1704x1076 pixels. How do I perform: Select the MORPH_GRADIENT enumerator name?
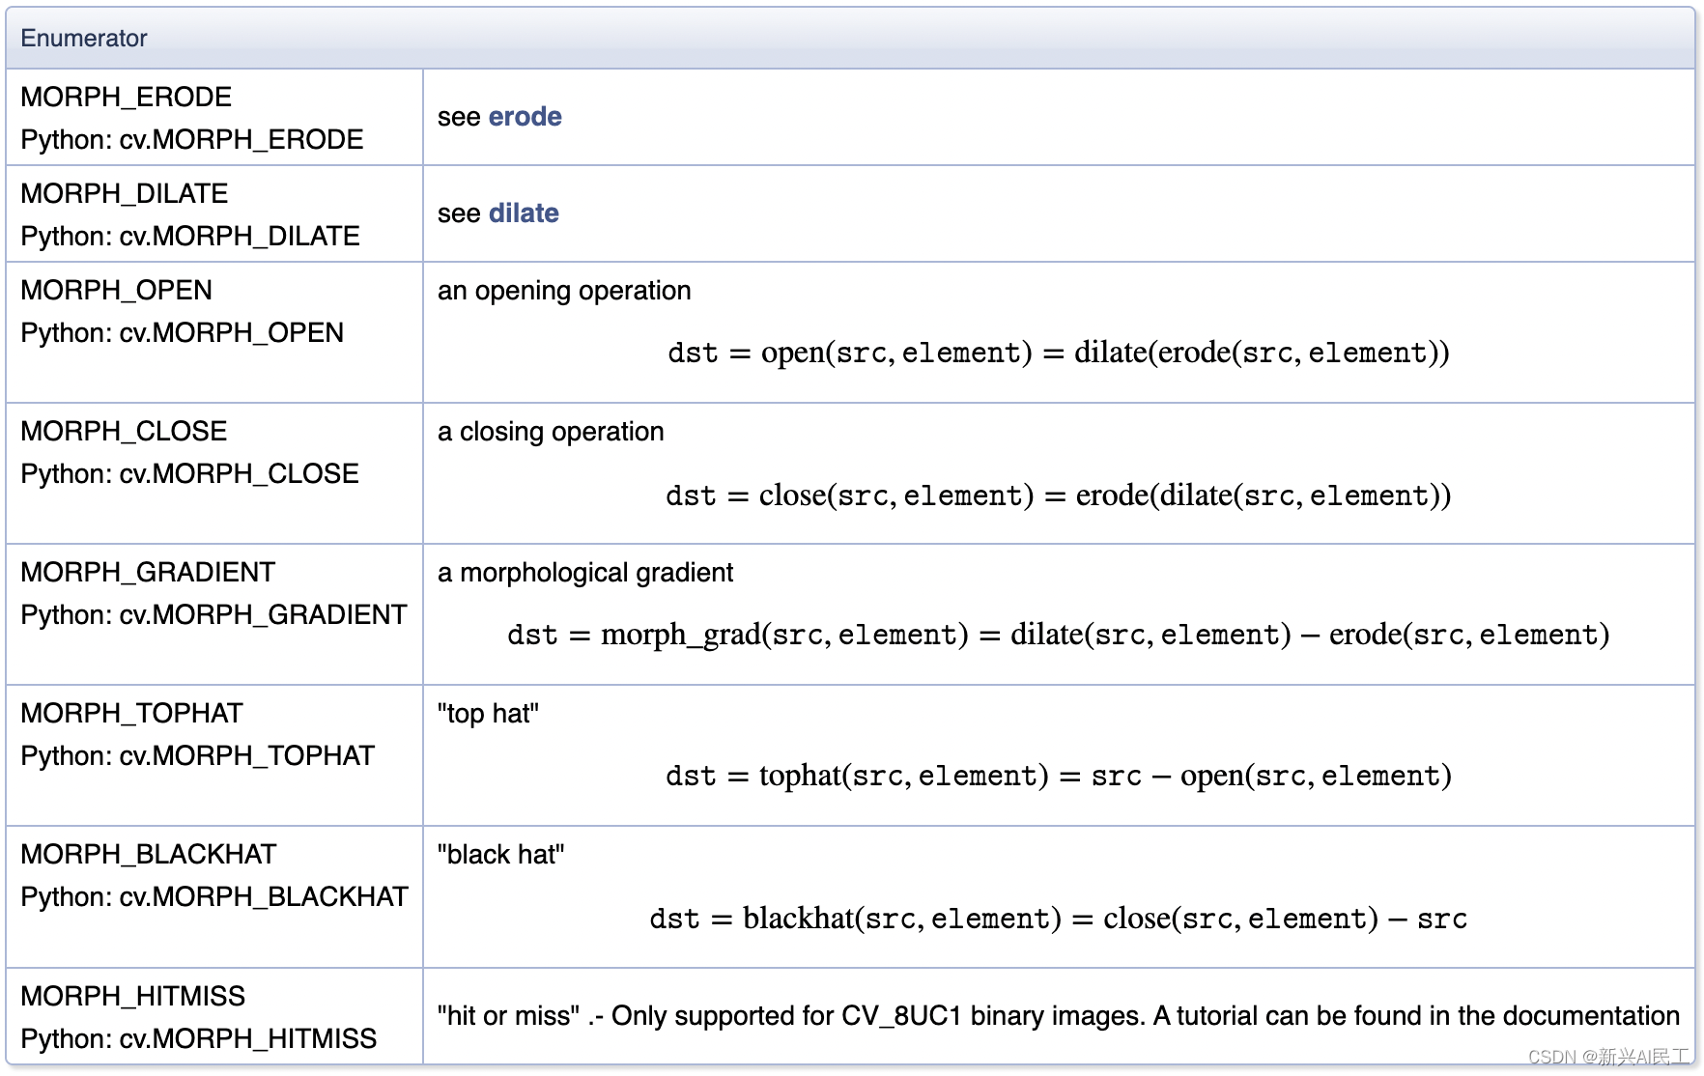pyautogui.click(x=148, y=572)
